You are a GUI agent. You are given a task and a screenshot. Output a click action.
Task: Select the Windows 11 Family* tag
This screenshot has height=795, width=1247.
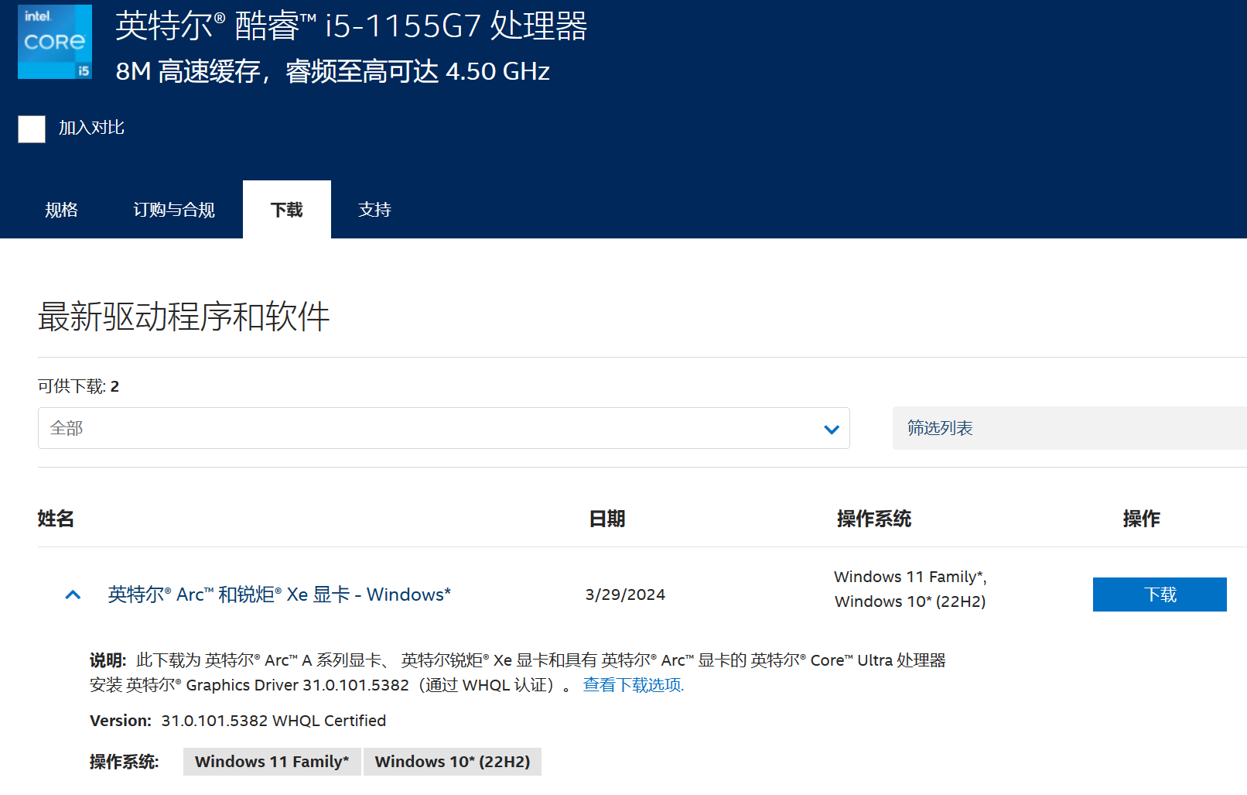click(x=272, y=762)
